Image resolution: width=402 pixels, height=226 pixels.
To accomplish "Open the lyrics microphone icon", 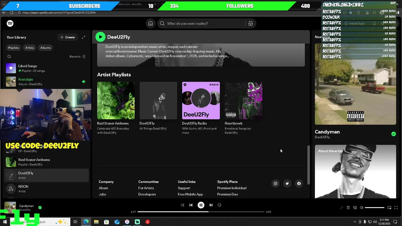I will coord(341,207).
